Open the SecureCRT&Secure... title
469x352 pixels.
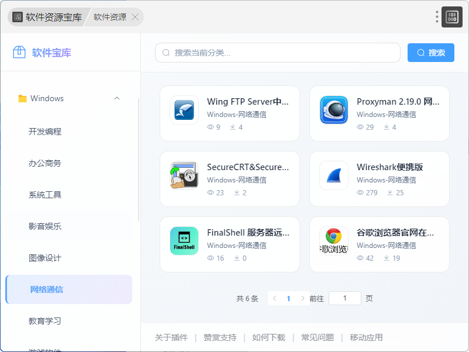(x=248, y=167)
